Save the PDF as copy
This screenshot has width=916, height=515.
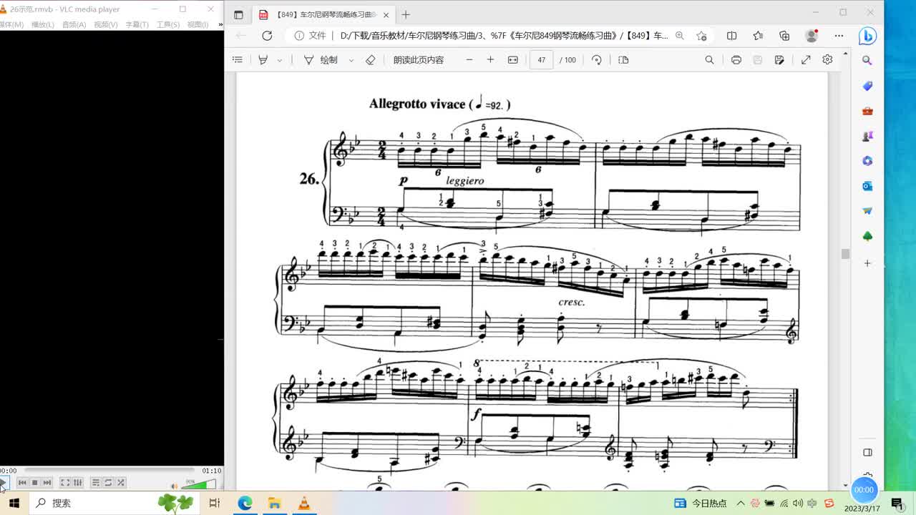[779, 60]
